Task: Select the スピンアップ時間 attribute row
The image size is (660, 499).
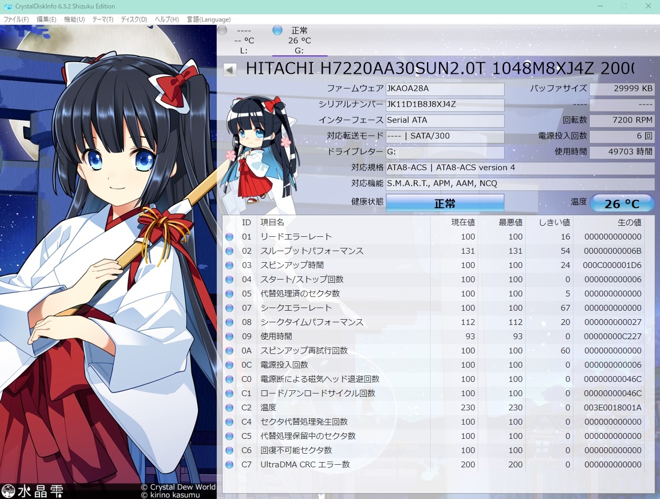Action: [x=434, y=265]
